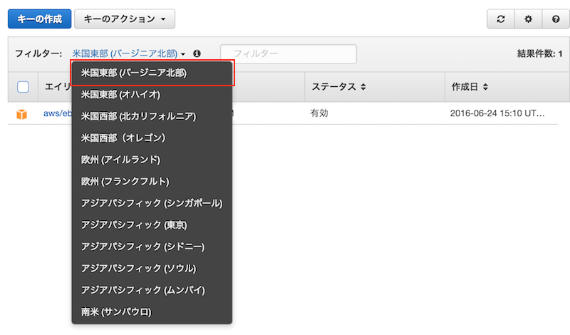
Task: Select 欧州 (フランクフルト) region
Action: pos(152,182)
